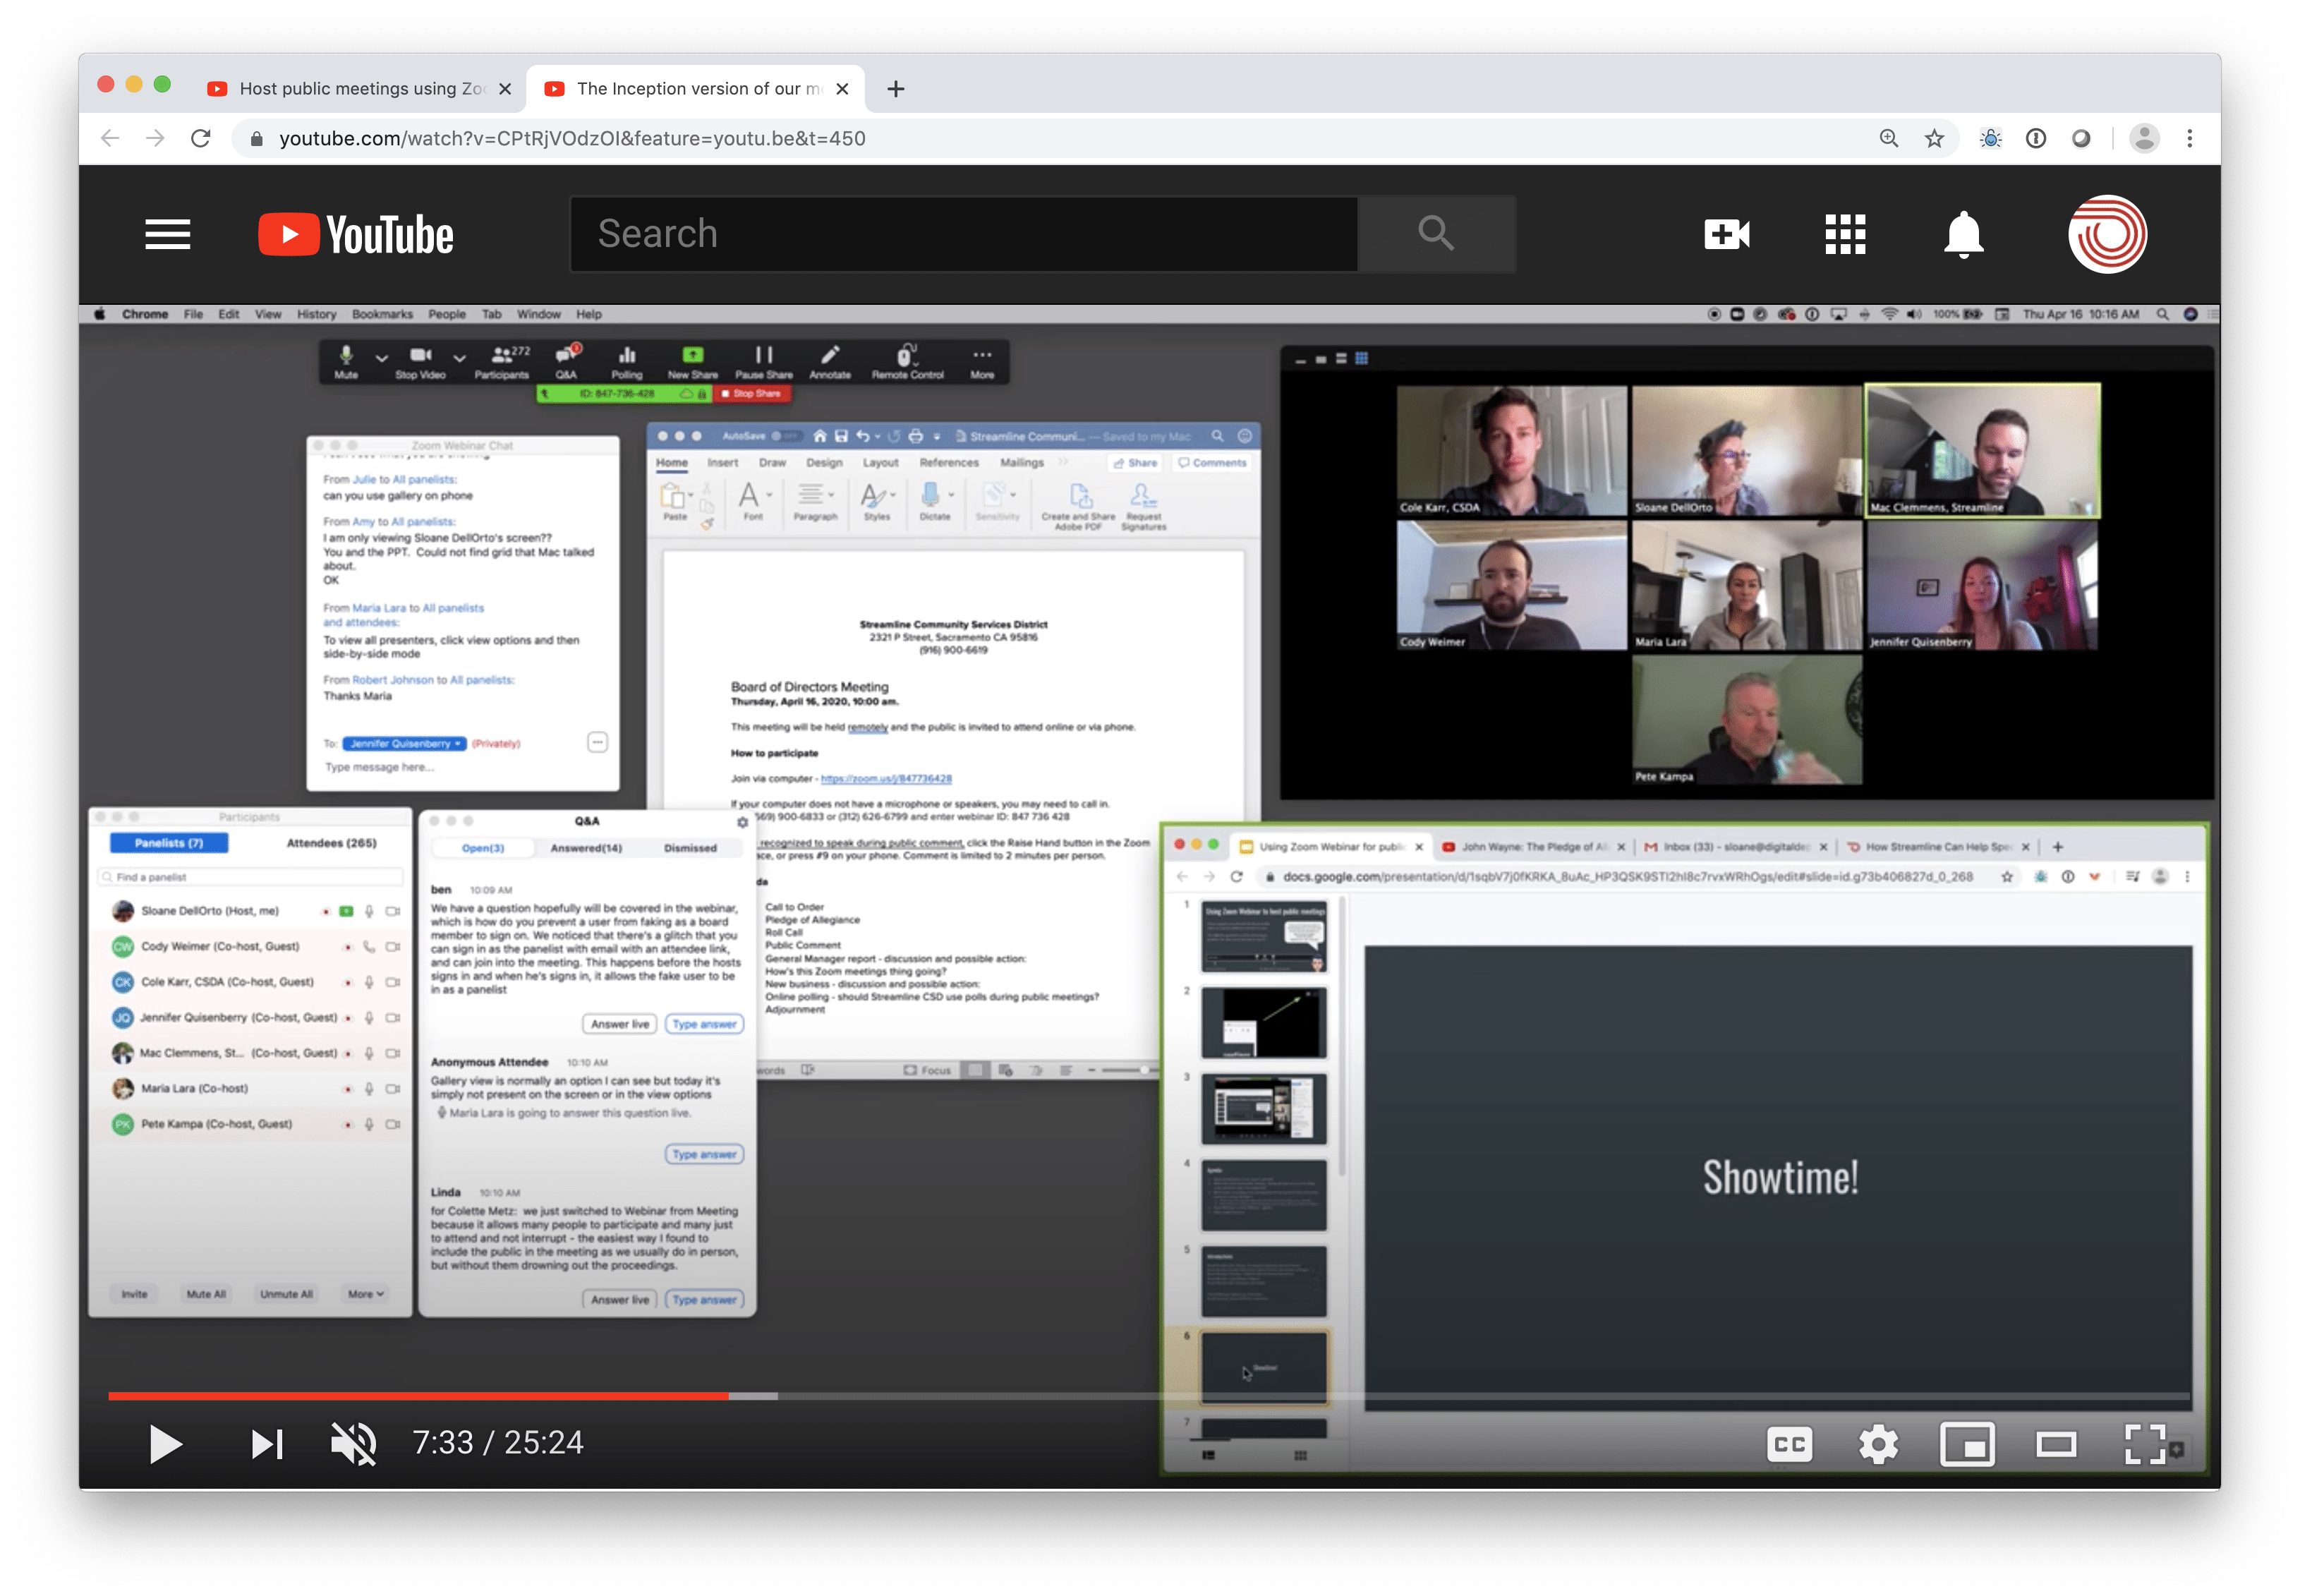Click Chrome's forward arrow

tap(155, 138)
